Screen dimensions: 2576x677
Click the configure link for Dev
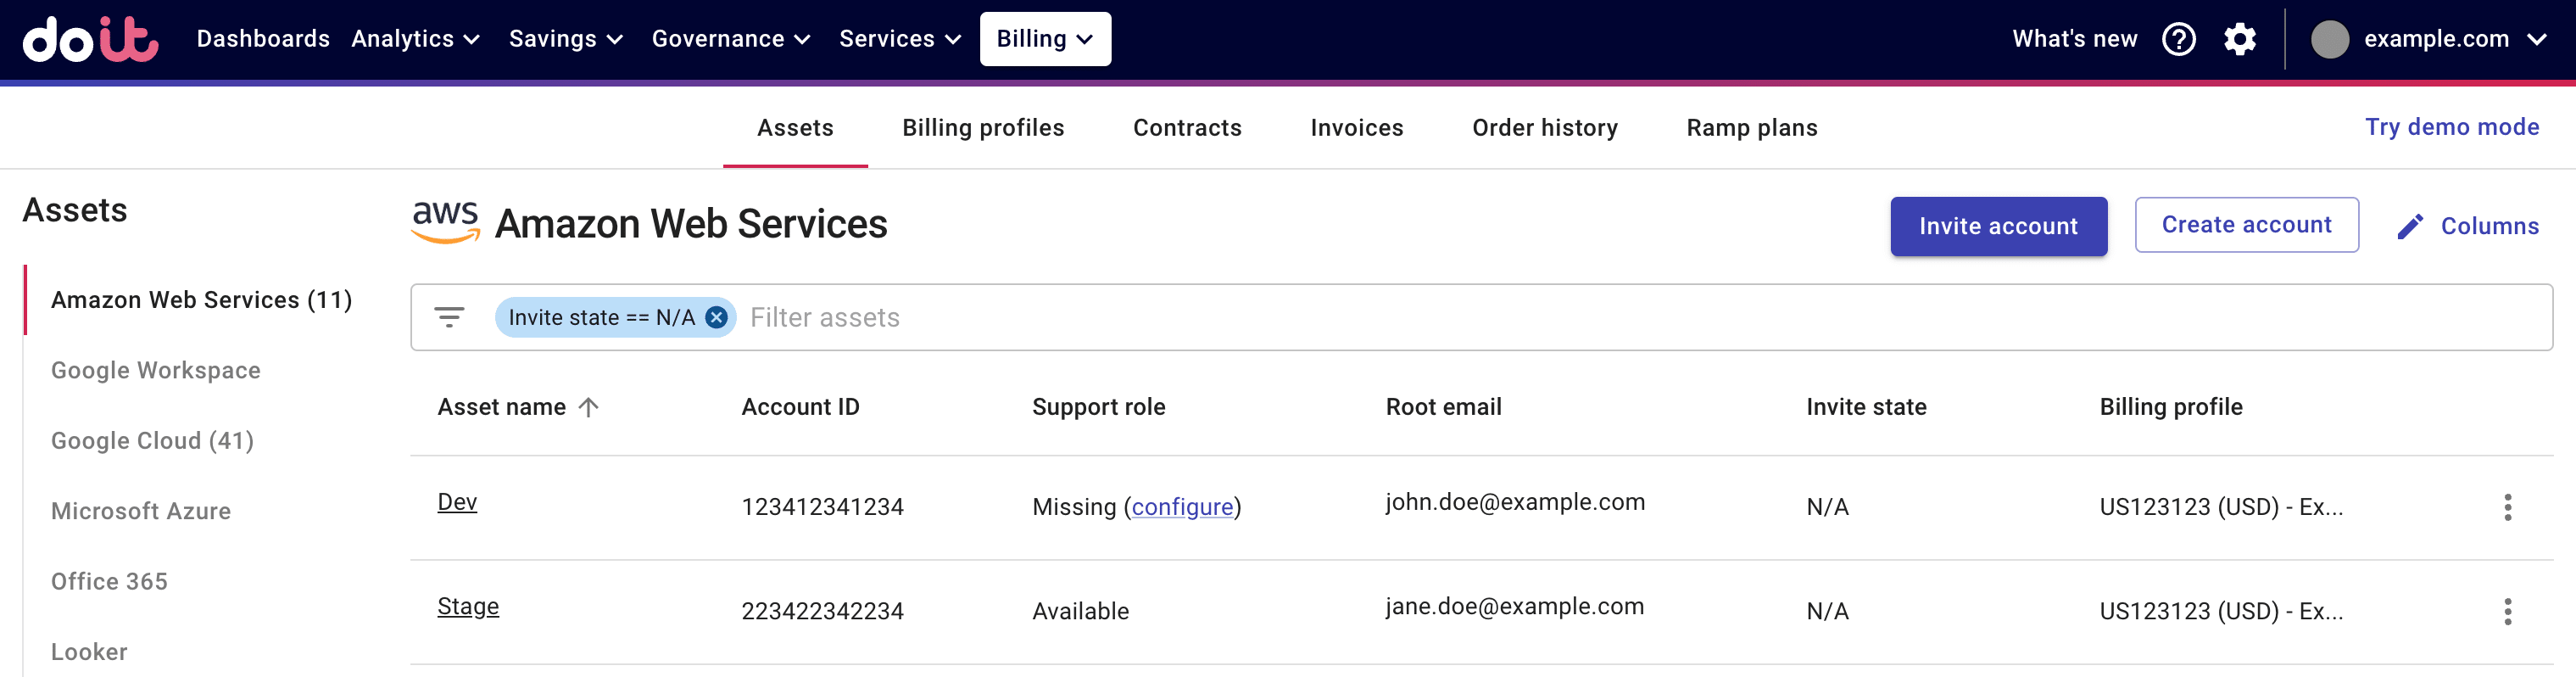pyautogui.click(x=1182, y=507)
